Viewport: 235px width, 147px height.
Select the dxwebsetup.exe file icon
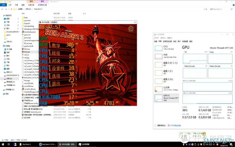pos(23,32)
